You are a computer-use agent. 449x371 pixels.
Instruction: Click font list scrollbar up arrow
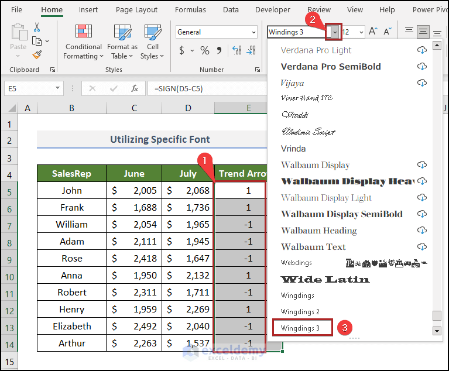(437, 45)
